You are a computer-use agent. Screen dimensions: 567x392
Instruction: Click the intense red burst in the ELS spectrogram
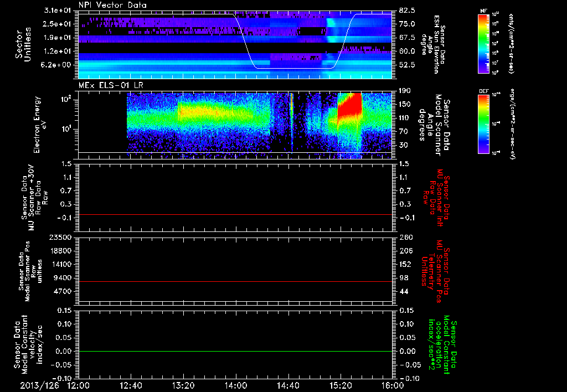tap(350, 105)
